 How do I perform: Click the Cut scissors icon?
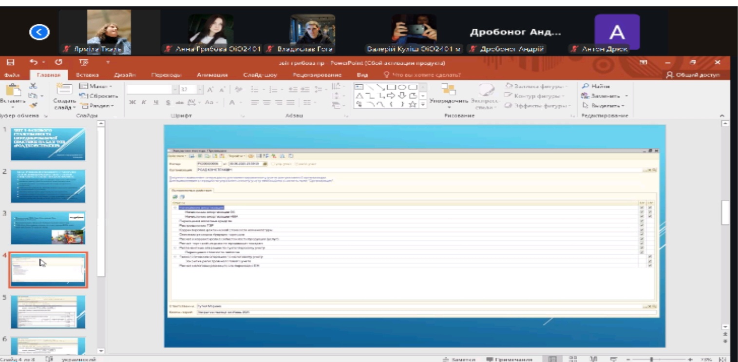[33, 86]
